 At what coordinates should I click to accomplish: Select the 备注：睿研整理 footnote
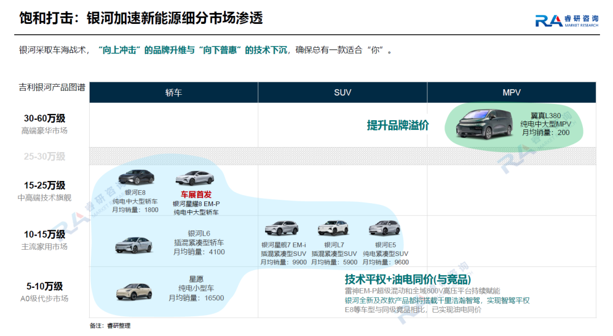pyautogui.click(x=110, y=325)
